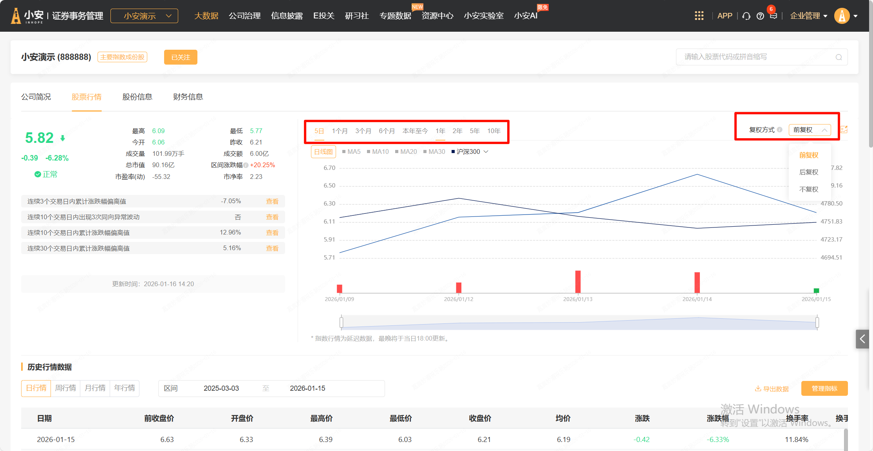873x451 pixels.
Task: Click the 导出数据 link
Action: [x=772, y=389]
